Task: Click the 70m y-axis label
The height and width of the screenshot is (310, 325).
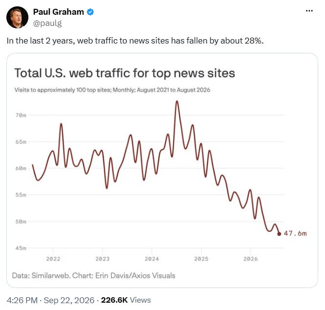Action: [x=21, y=115]
